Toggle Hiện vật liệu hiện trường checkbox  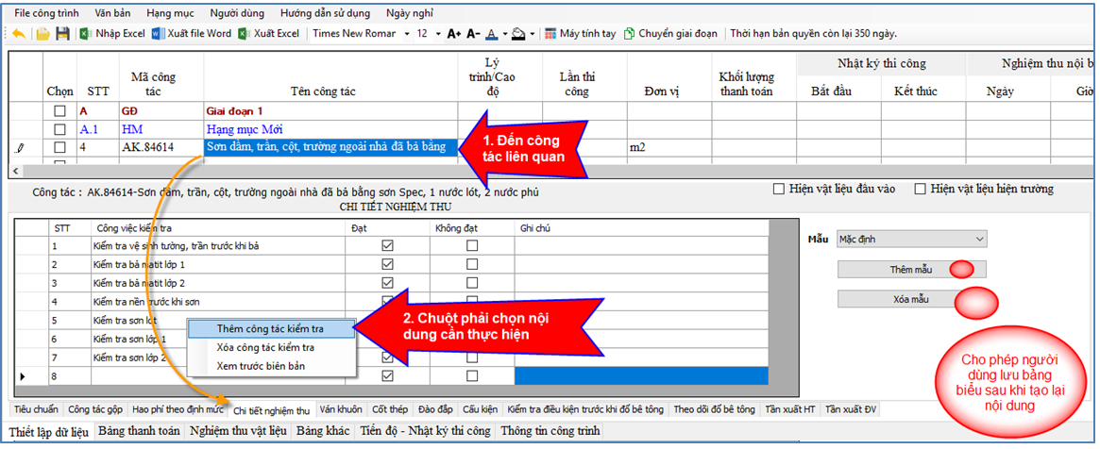(x=921, y=190)
